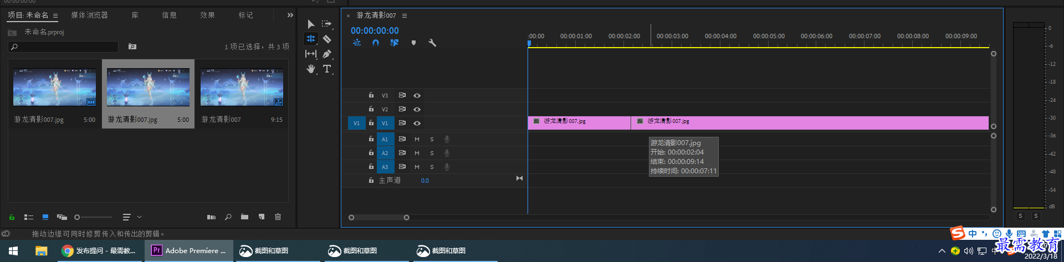
Task: Switch to 标记 tab
Action: (x=245, y=15)
